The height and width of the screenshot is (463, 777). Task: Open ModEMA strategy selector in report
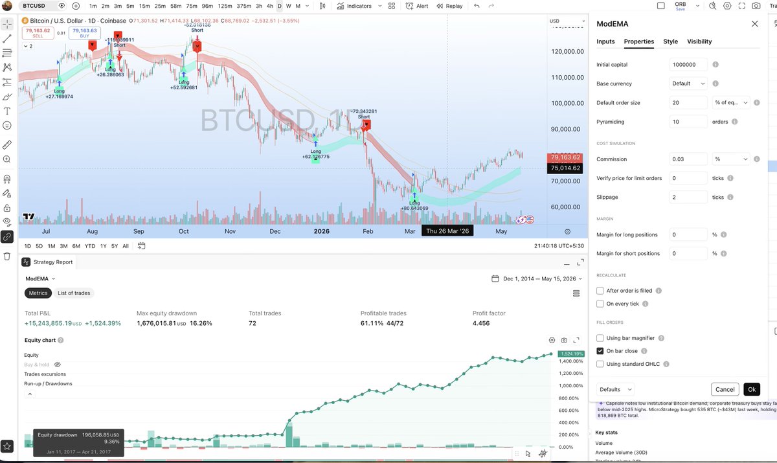(x=40, y=278)
